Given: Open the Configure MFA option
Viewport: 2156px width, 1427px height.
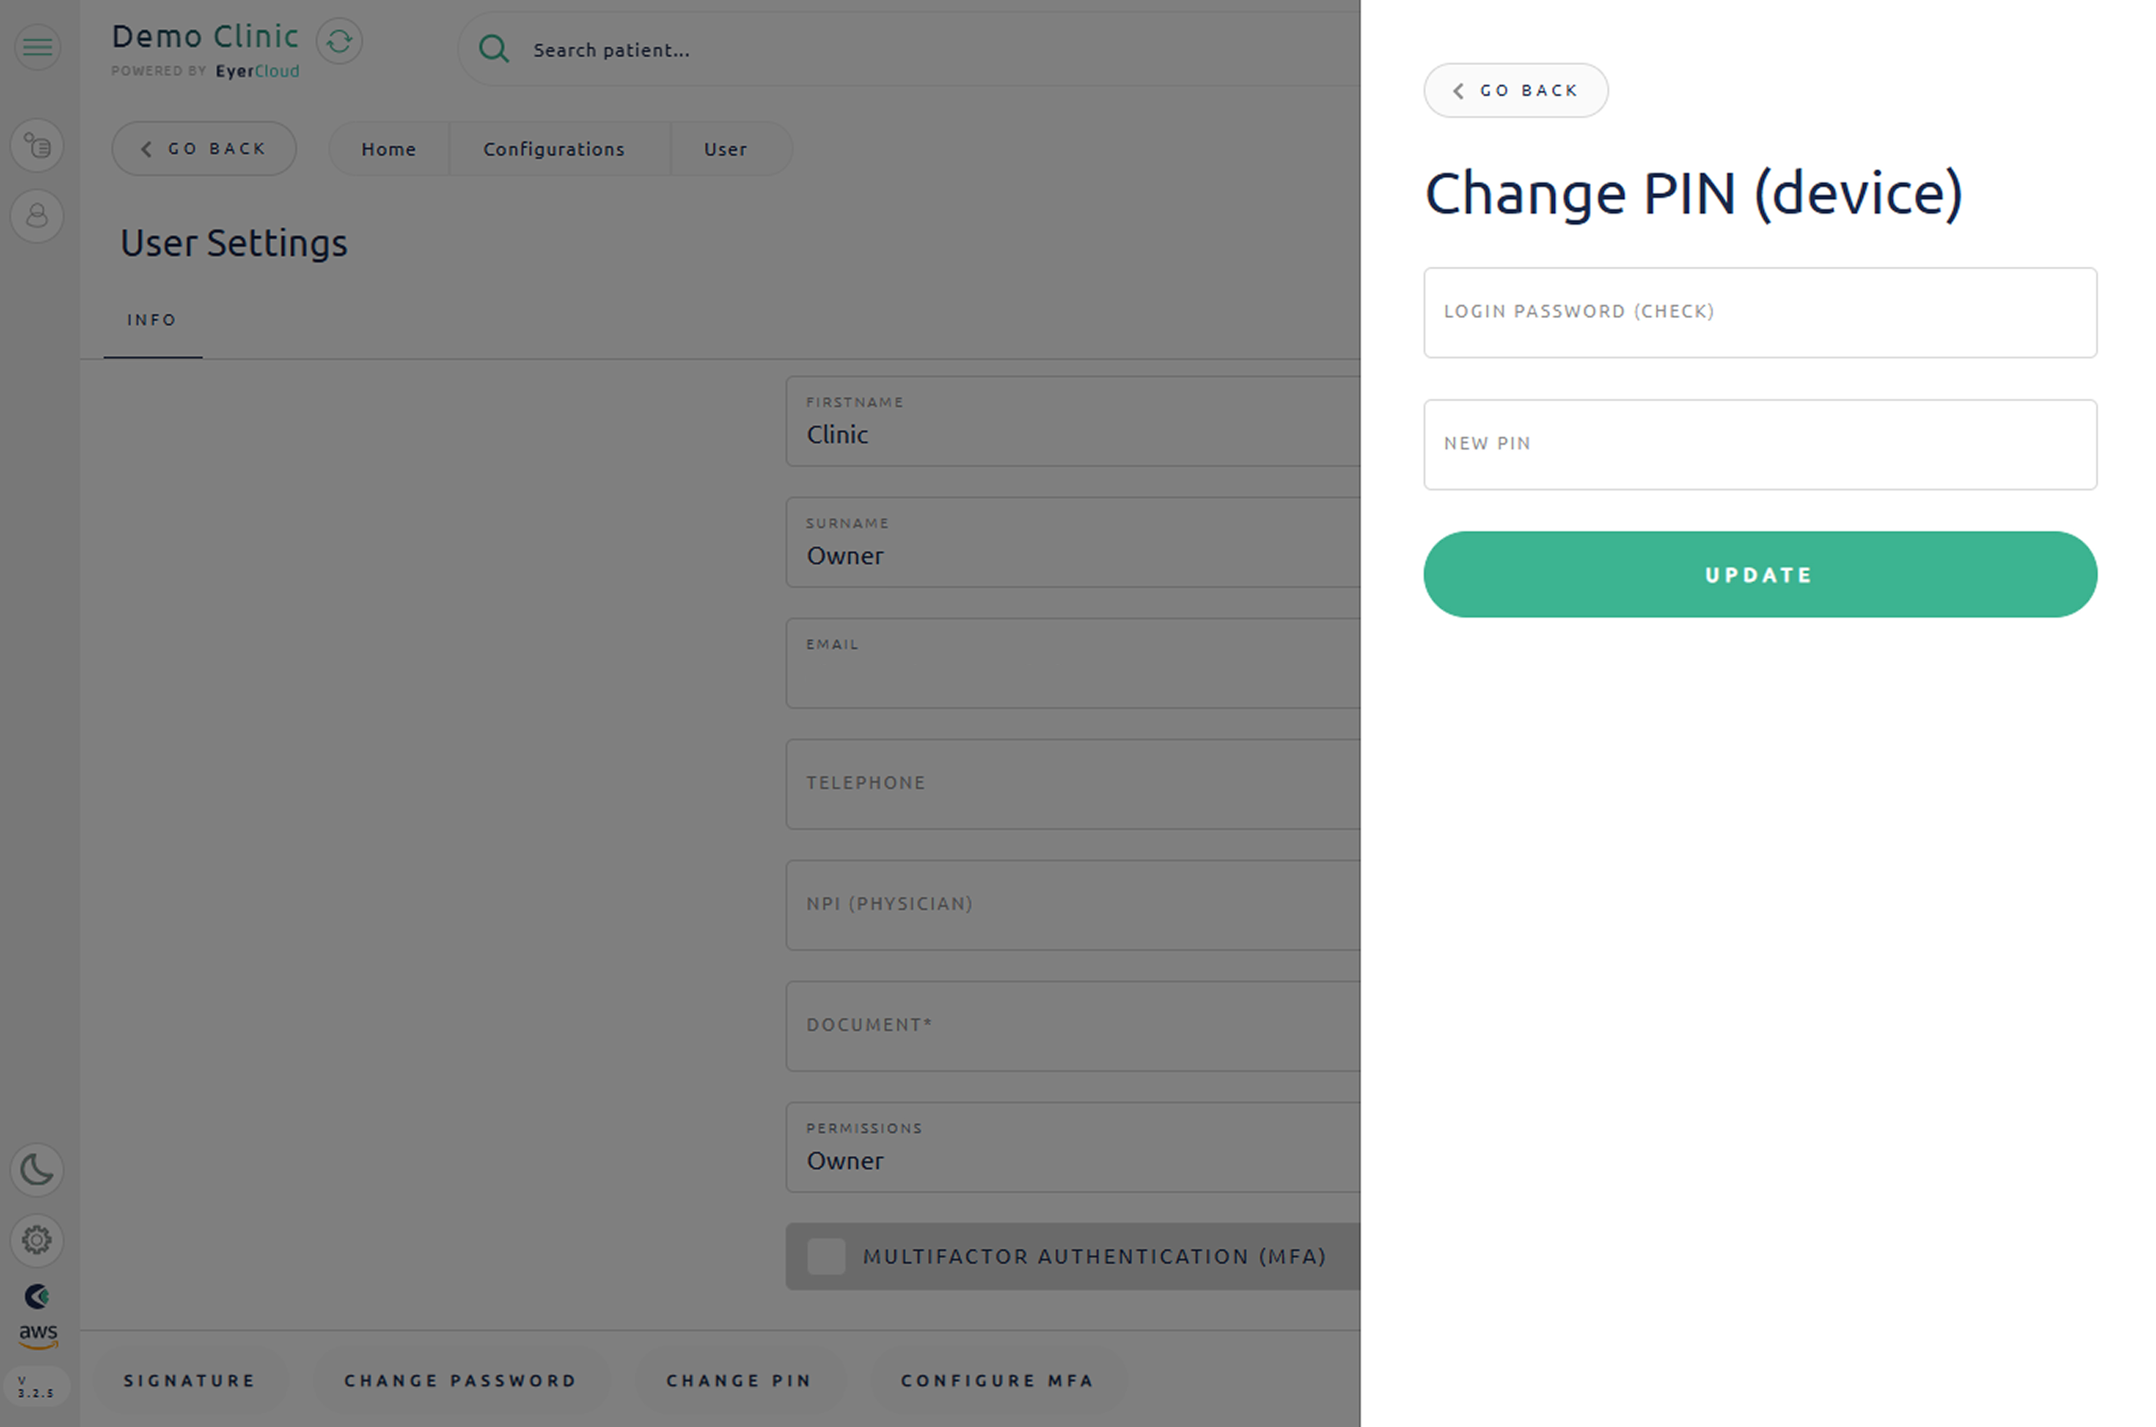Looking at the screenshot, I should 997,1381.
